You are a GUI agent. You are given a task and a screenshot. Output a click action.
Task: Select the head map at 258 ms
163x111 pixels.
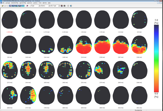point(102,45)
